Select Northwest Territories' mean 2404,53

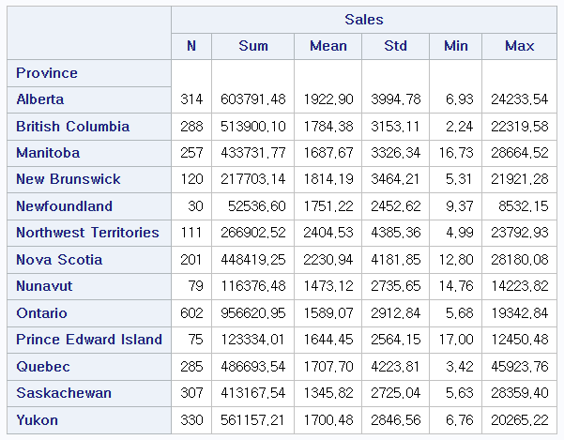328,233
